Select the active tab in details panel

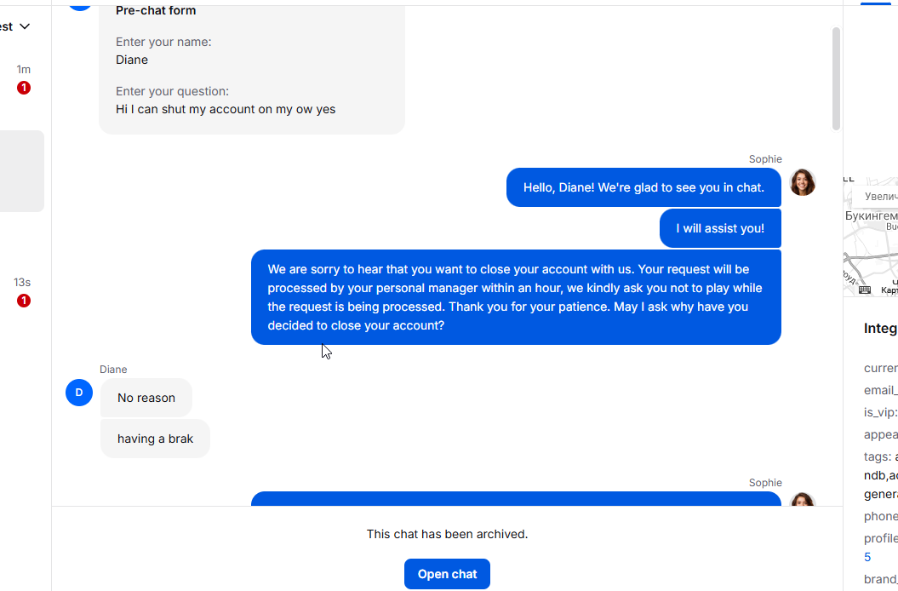click(x=875, y=3)
